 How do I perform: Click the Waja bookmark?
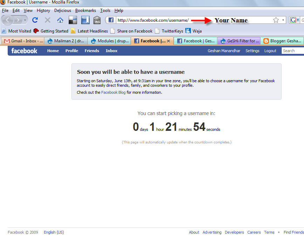click(193, 31)
